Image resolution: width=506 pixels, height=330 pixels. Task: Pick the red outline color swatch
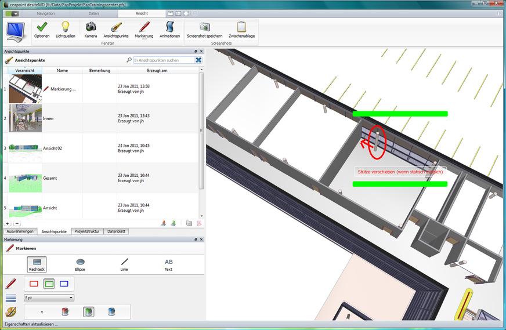click(x=34, y=284)
